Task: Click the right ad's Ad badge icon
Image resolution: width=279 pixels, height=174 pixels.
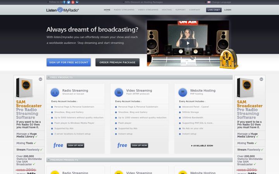Action: point(261,79)
